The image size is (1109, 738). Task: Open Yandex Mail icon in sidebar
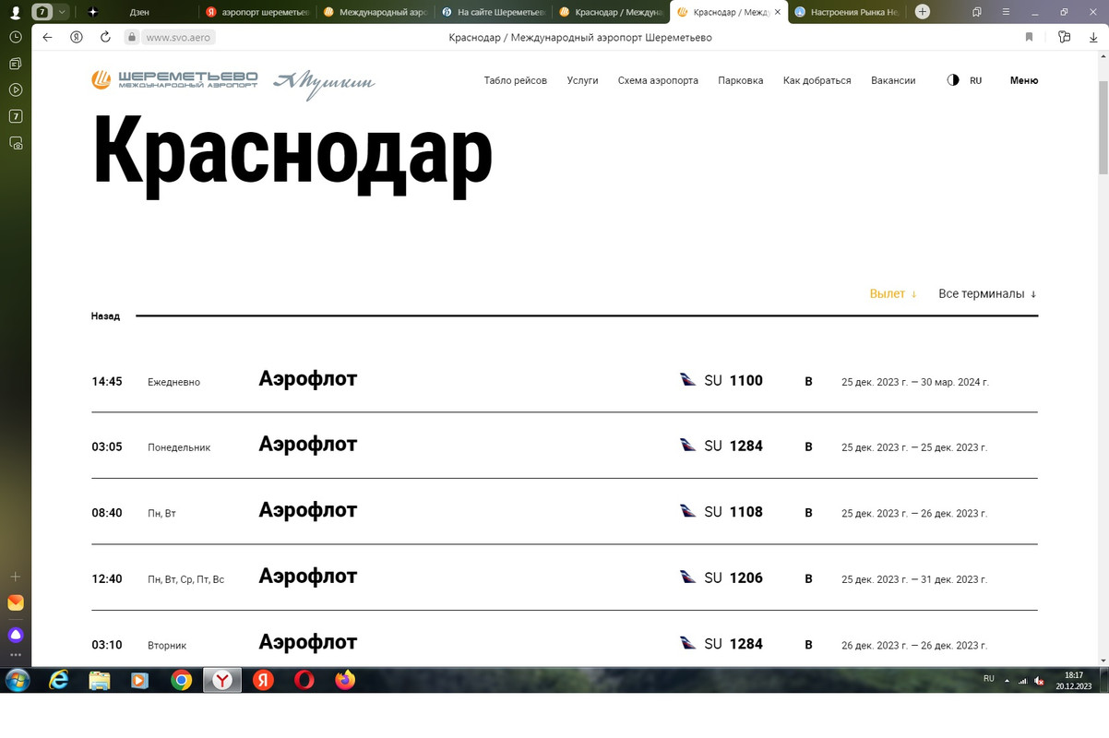click(x=15, y=602)
